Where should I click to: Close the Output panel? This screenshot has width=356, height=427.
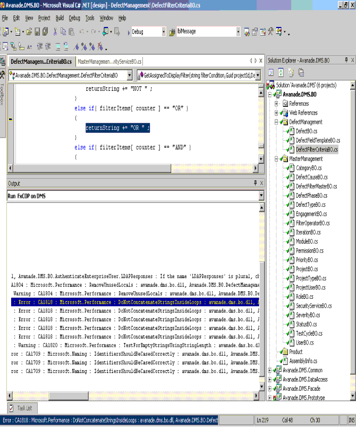261,183
